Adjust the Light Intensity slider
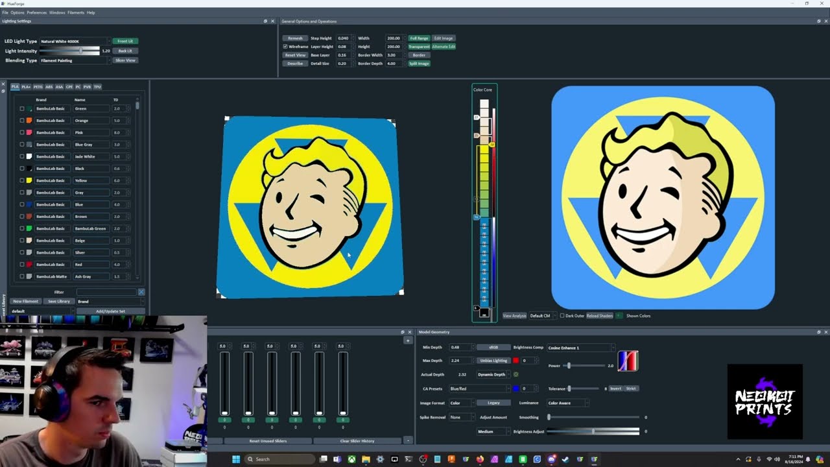The width and height of the screenshot is (830, 467). click(69, 51)
